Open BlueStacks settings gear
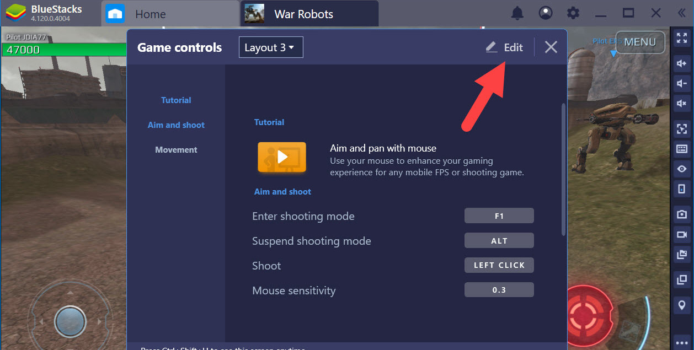 click(574, 13)
